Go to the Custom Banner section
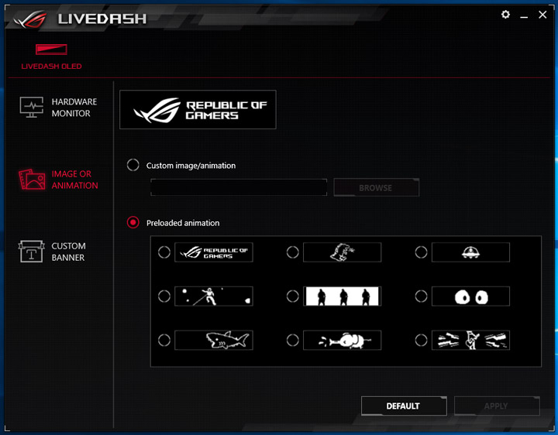 click(53, 252)
